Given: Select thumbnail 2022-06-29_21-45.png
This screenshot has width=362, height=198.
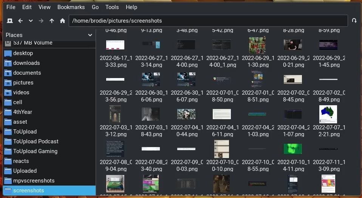Looking at the screenshot, I should pos(328,45).
